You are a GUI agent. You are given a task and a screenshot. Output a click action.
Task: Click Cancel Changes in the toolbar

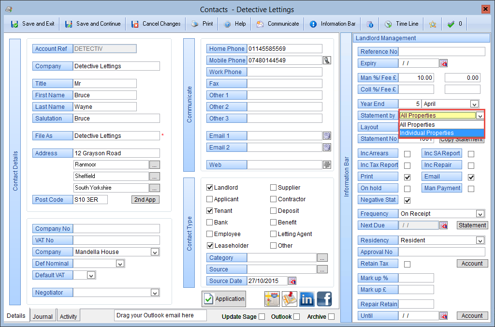[x=156, y=24]
